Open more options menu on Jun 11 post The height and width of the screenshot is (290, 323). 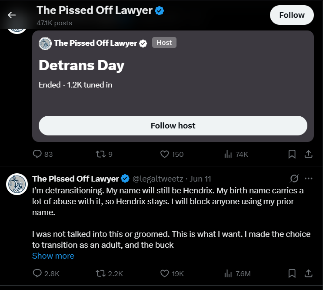tap(308, 179)
